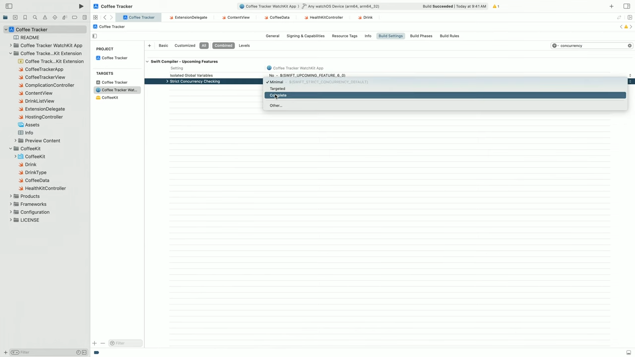The height and width of the screenshot is (357, 635).
Task: Show All build settings
Action: point(204,46)
